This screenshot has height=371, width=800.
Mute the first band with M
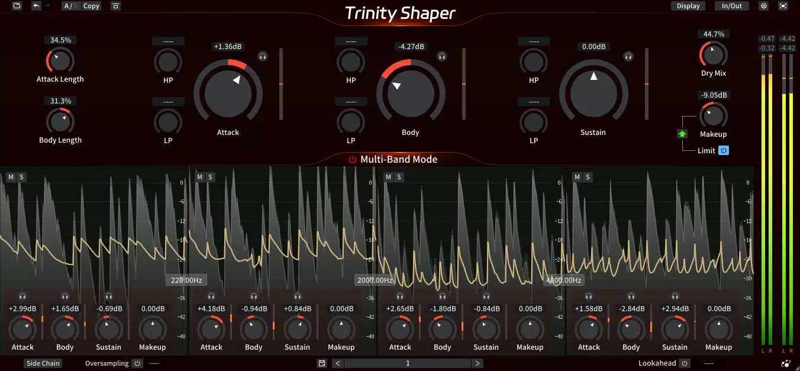pyautogui.click(x=11, y=177)
